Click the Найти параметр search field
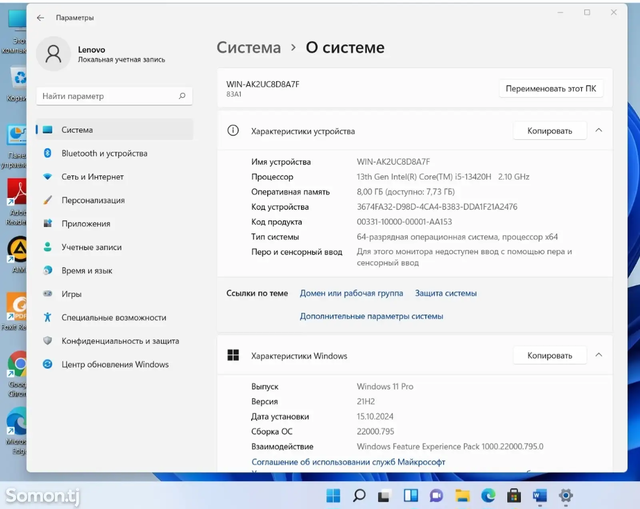 114,96
